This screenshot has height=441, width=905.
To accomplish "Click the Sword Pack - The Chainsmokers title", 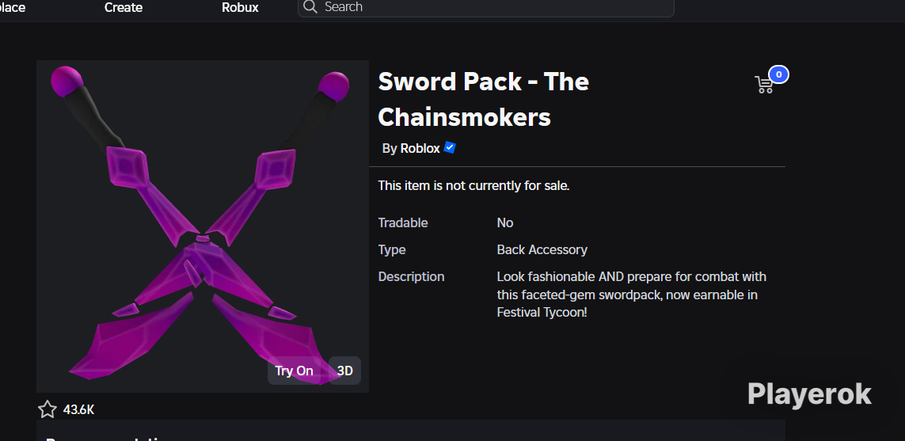I will pyautogui.click(x=483, y=99).
